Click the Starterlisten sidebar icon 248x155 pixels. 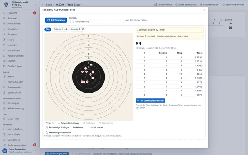click(4, 50)
